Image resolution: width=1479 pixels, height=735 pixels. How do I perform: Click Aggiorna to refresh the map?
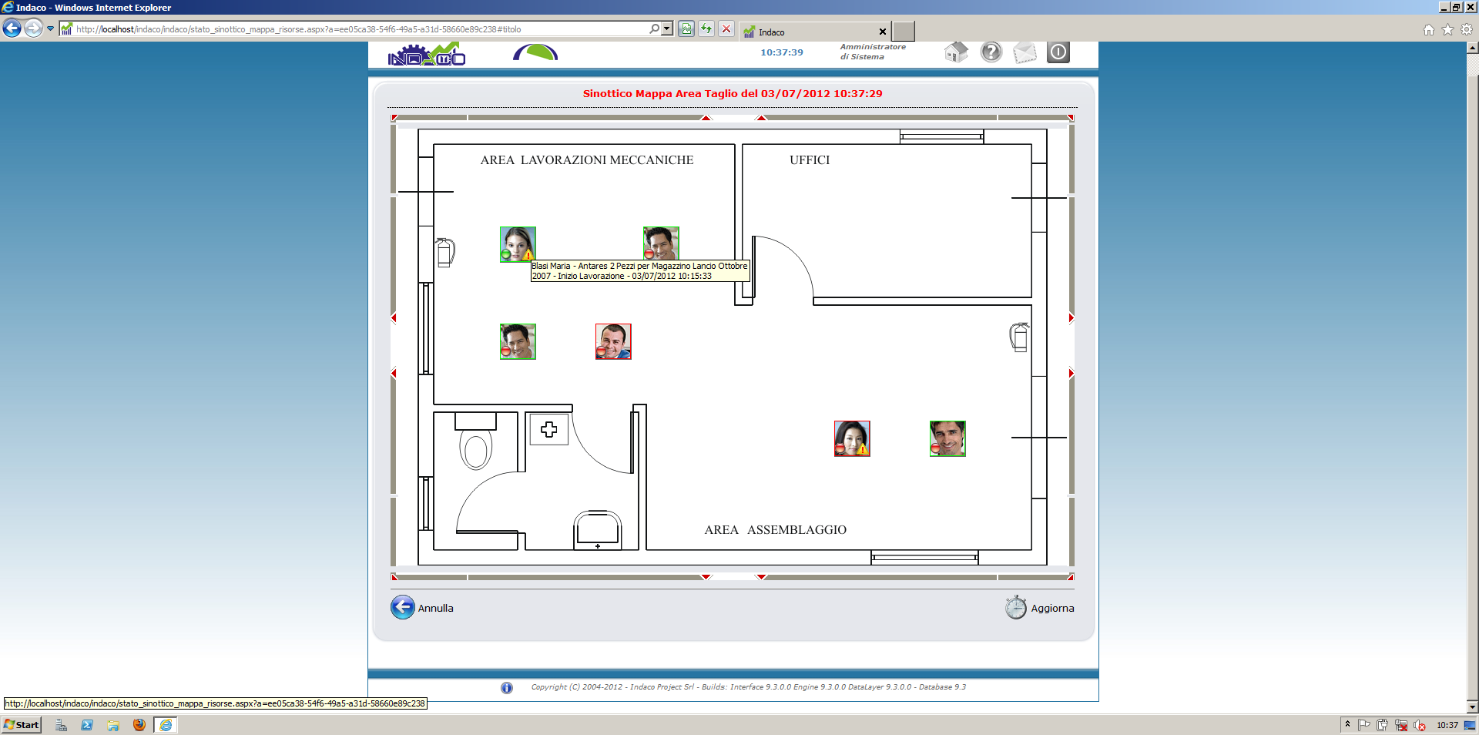click(1040, 608)
